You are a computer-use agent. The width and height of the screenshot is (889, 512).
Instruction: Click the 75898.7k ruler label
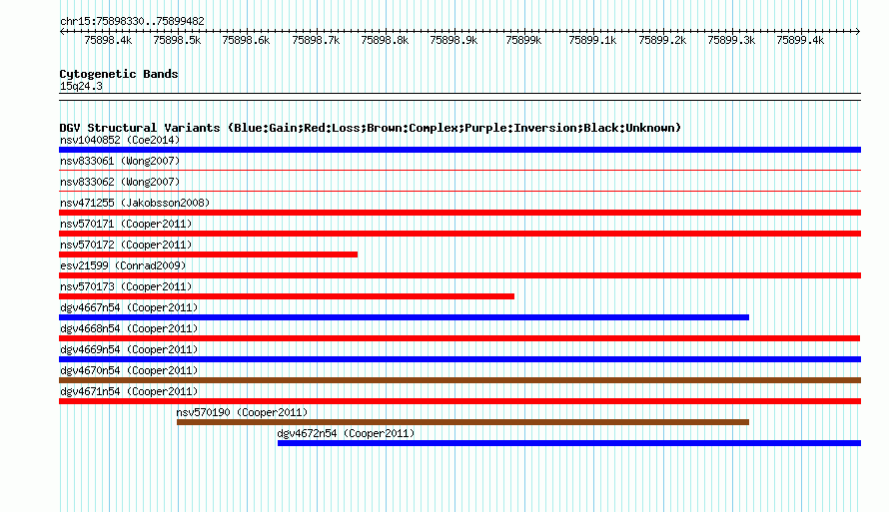316,40
